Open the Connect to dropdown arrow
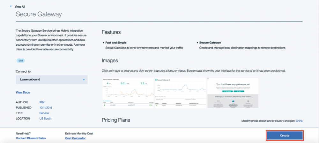 (x=84, y=80)
